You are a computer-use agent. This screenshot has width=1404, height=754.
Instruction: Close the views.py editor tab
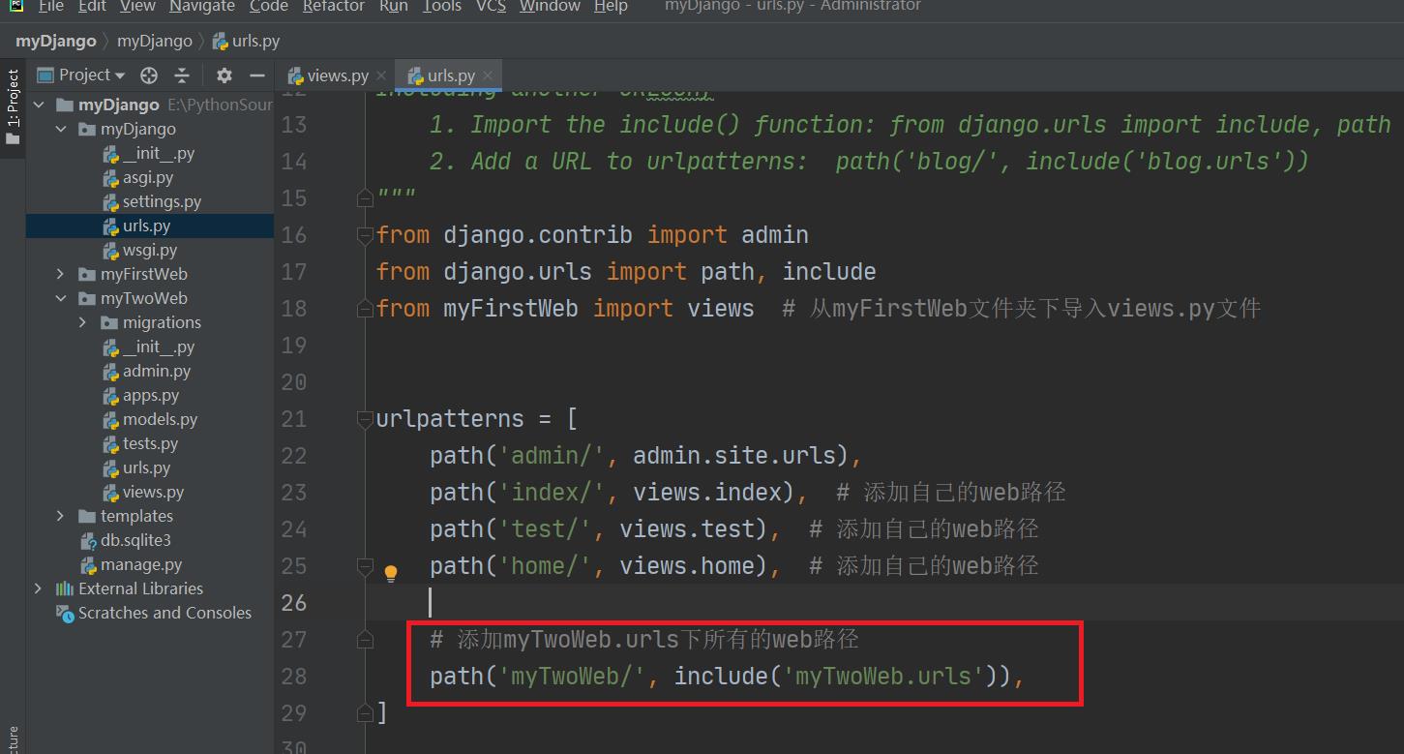pyautogui.click(x=381, y=75)
